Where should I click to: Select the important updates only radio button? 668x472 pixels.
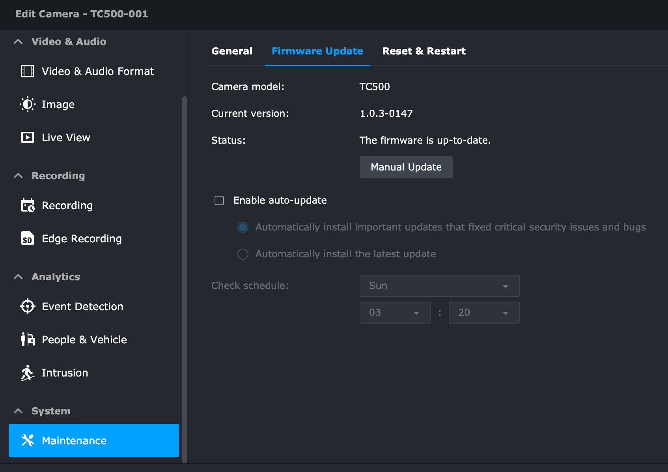[x=243, y=227]
